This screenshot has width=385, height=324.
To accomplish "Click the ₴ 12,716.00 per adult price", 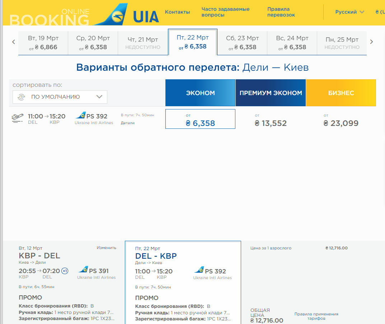I will [x=337, y=248].
